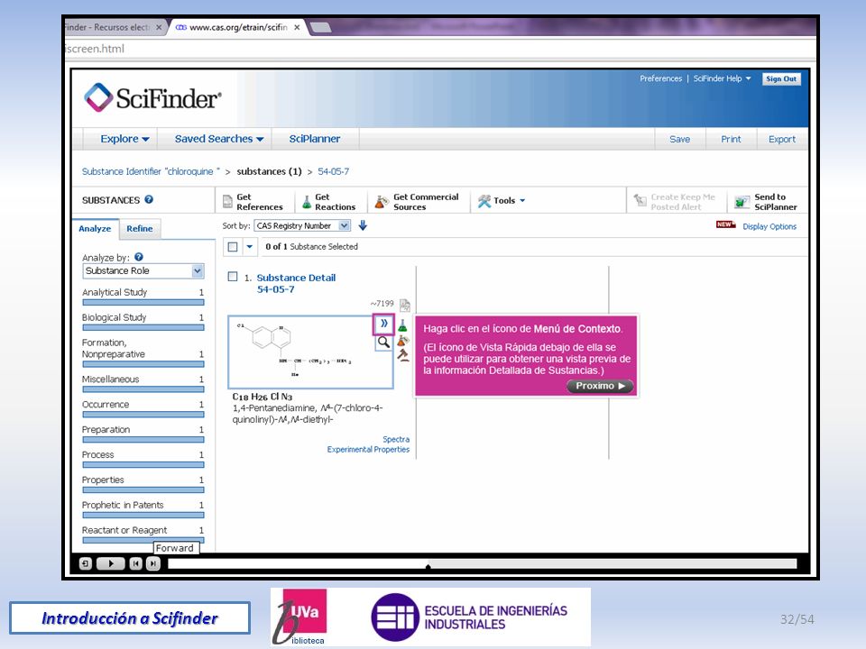Image resolution: width=866 pixels, height=649 pixels.
Task: Open the Quick View magnifier icon
Action: pos(383,343)
